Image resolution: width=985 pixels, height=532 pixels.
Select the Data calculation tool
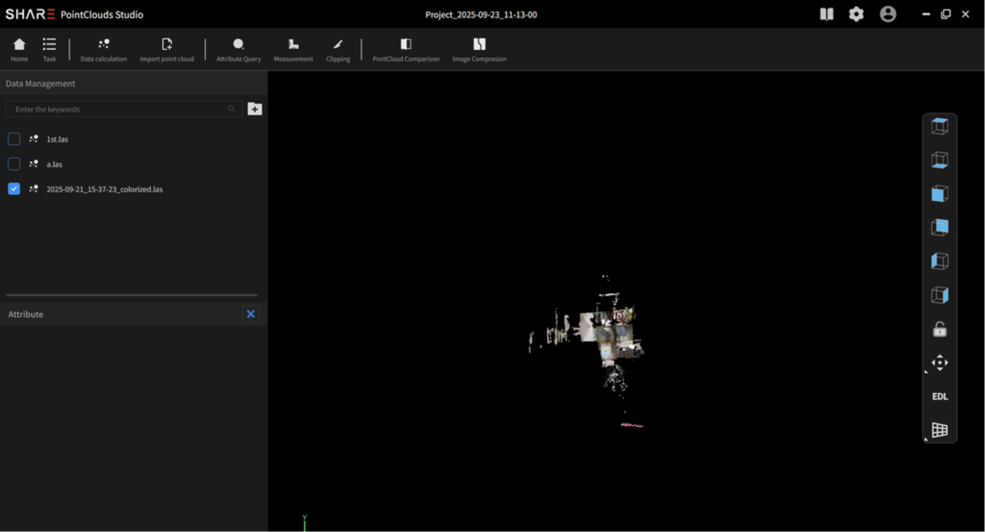pyautogui.click(x=103, y=49)
